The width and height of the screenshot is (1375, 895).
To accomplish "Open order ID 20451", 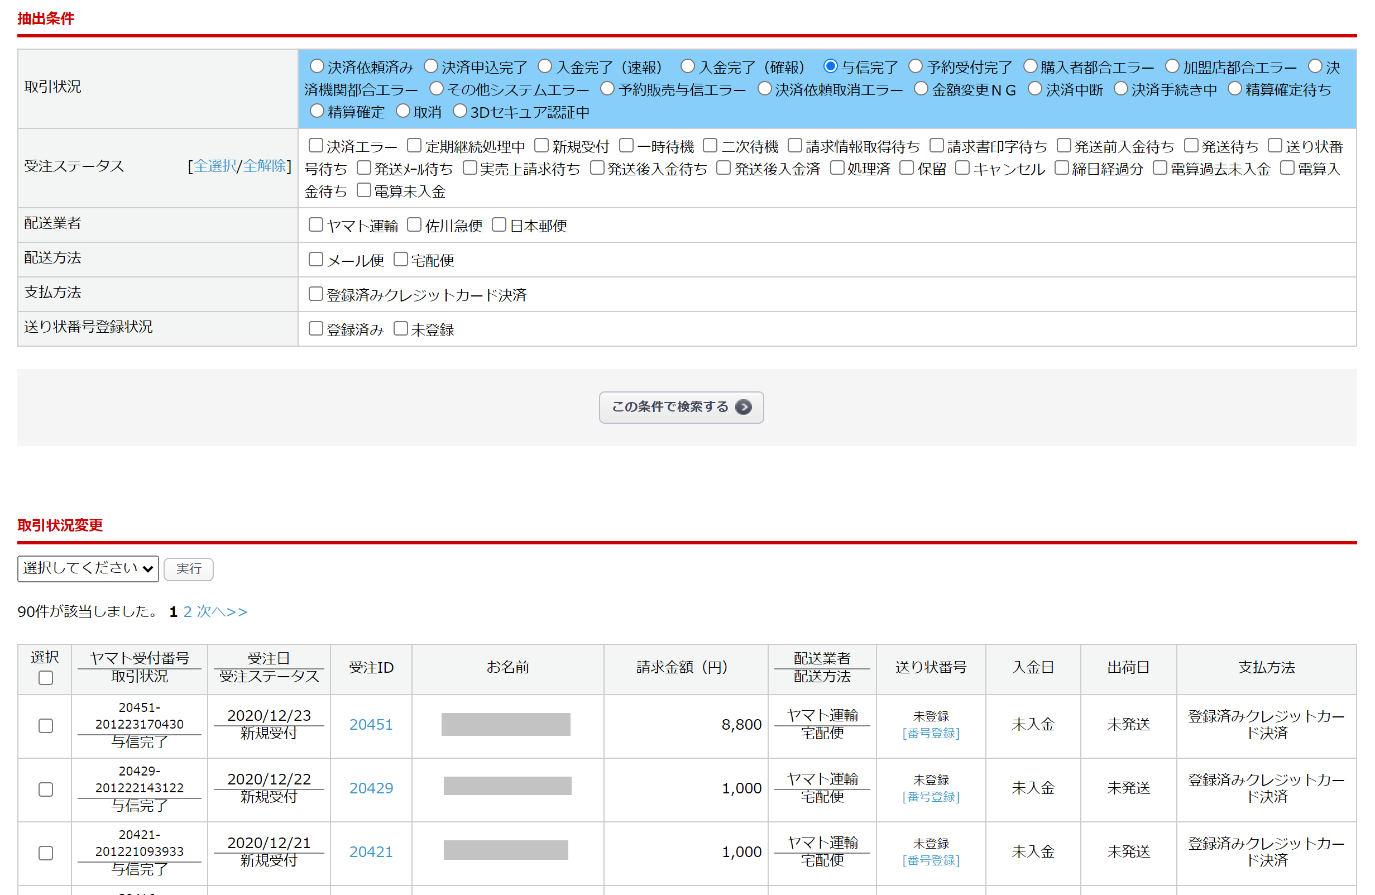I will click(x=371, y=725).
